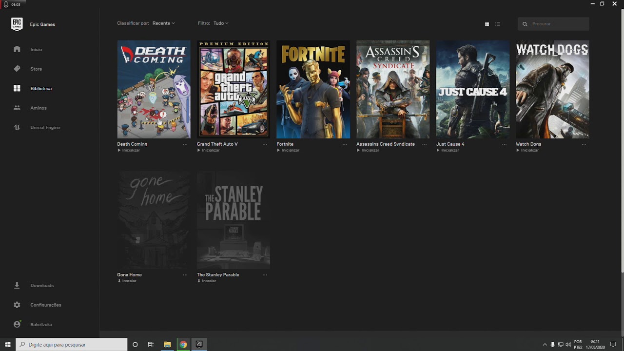This screenshot has height=351, width=624.
Task: Select Amigos in sidebar menu
Action: pos(39,108)
